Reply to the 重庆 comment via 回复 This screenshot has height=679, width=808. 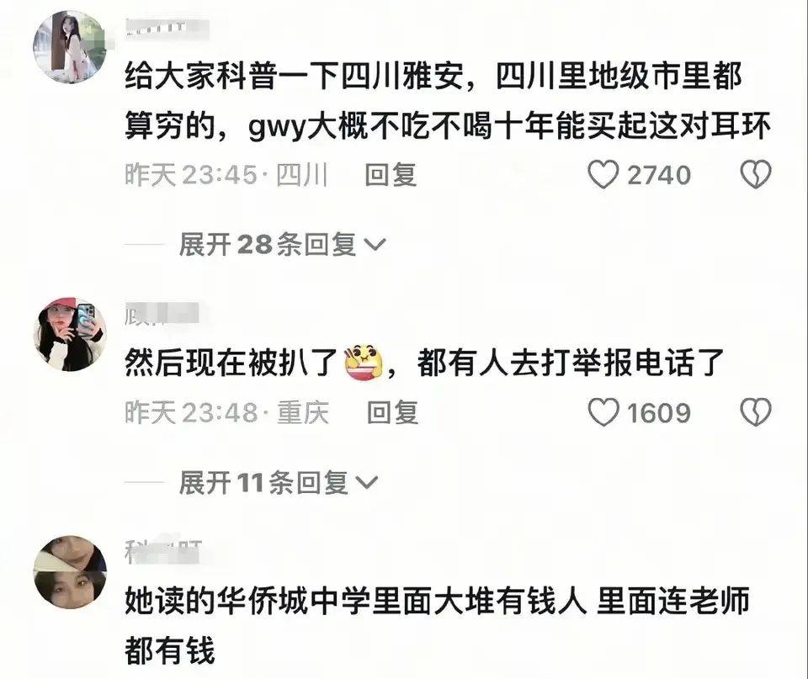point(393,412)
